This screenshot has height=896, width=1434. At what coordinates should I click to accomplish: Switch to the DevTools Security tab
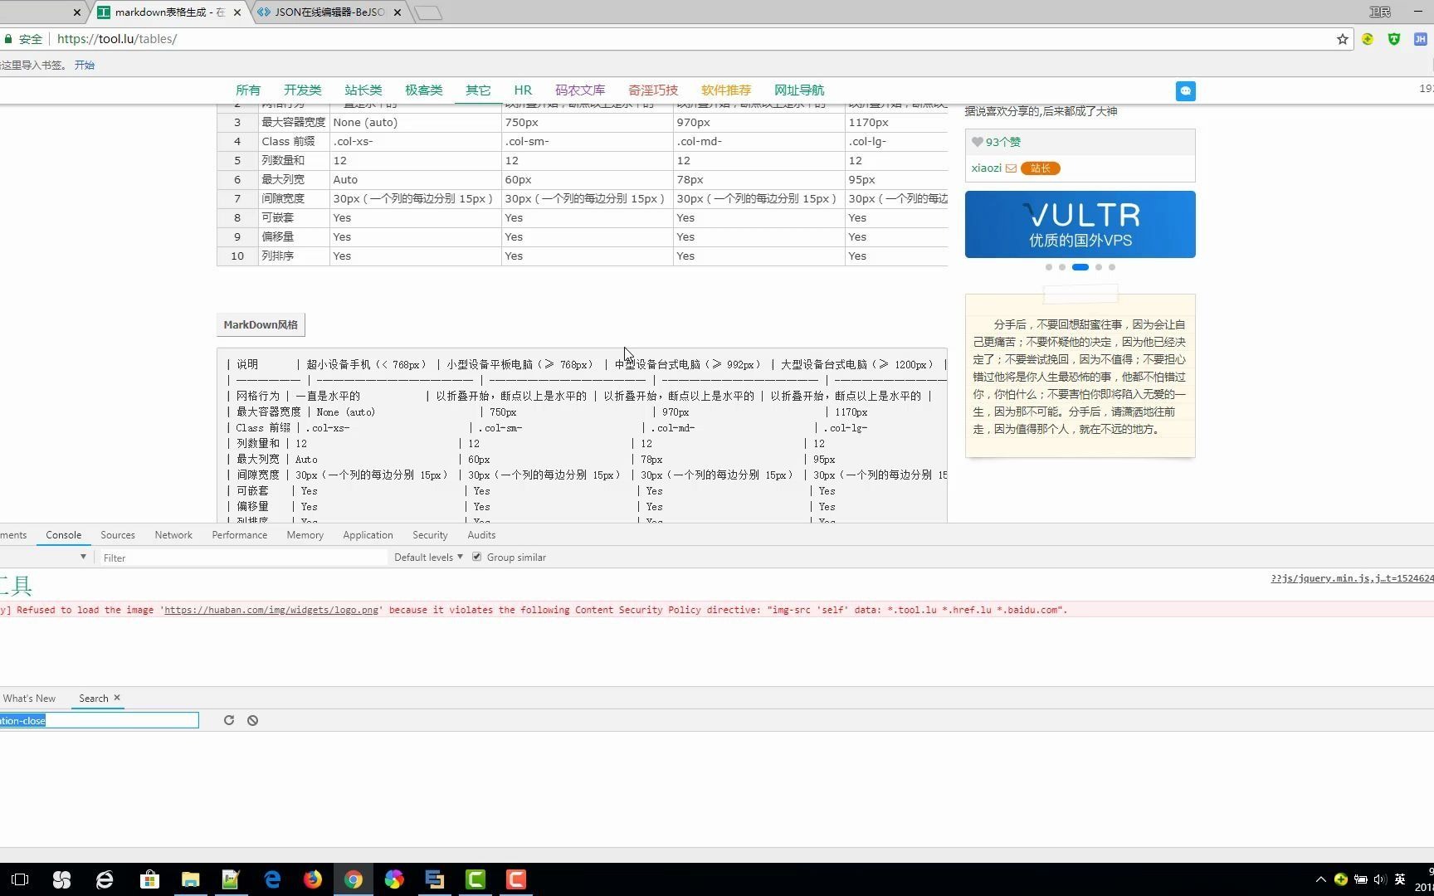coord(430,535)
